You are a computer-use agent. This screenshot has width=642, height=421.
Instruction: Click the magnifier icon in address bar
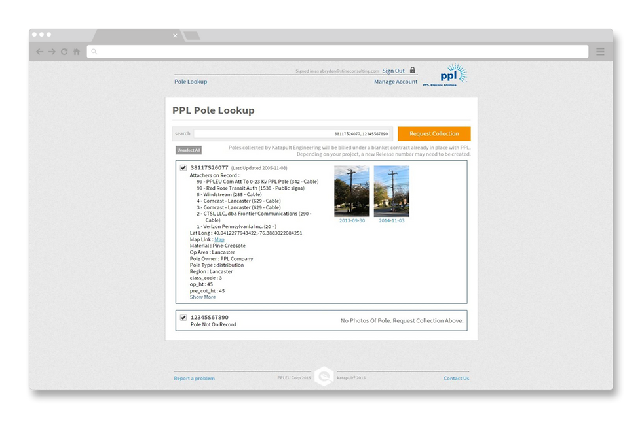[x=94, y=52]
